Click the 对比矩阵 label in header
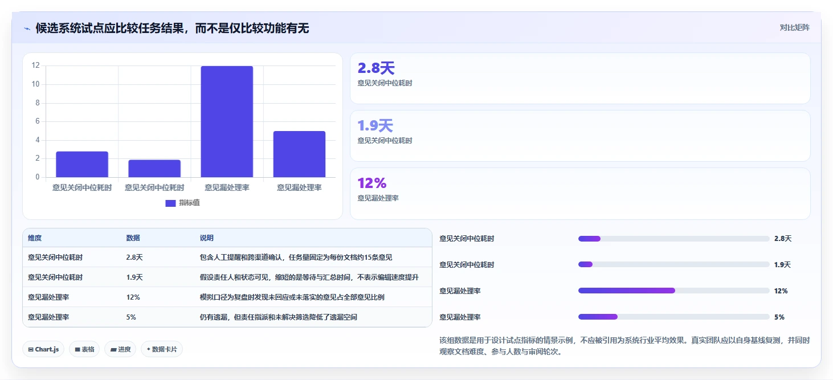The image size is (833, 380). coord(794,27)
